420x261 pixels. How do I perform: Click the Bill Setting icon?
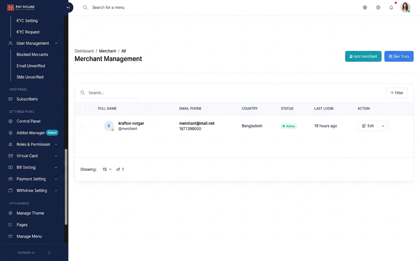(11, 167)
